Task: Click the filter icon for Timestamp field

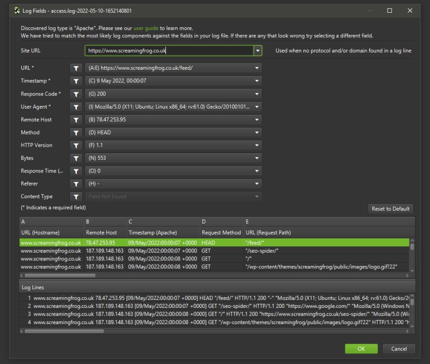Action: coord(76,81)
